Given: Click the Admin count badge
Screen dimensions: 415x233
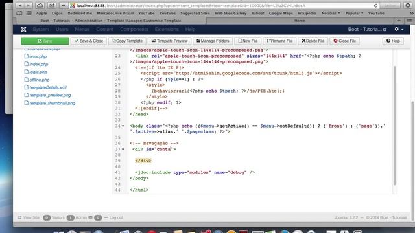Looking at the screenshot, I should (71, 217).
